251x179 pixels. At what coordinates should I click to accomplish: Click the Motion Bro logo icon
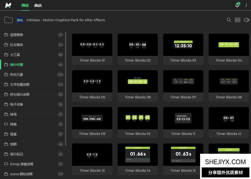[x=8, y=5]
